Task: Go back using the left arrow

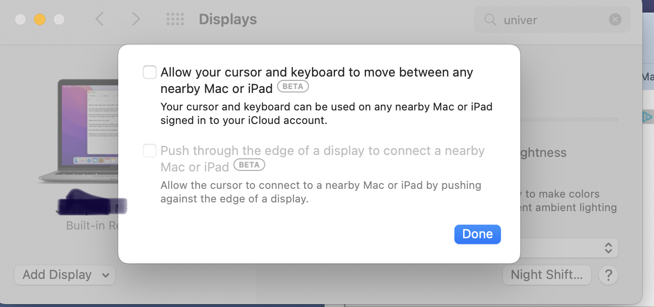Action: [99, 19]
